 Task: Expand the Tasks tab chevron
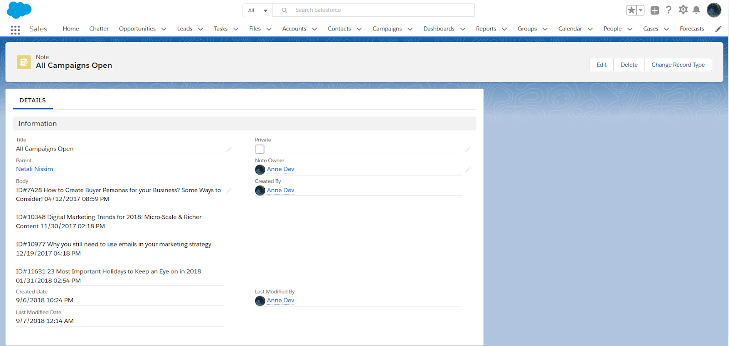(236, 29)
